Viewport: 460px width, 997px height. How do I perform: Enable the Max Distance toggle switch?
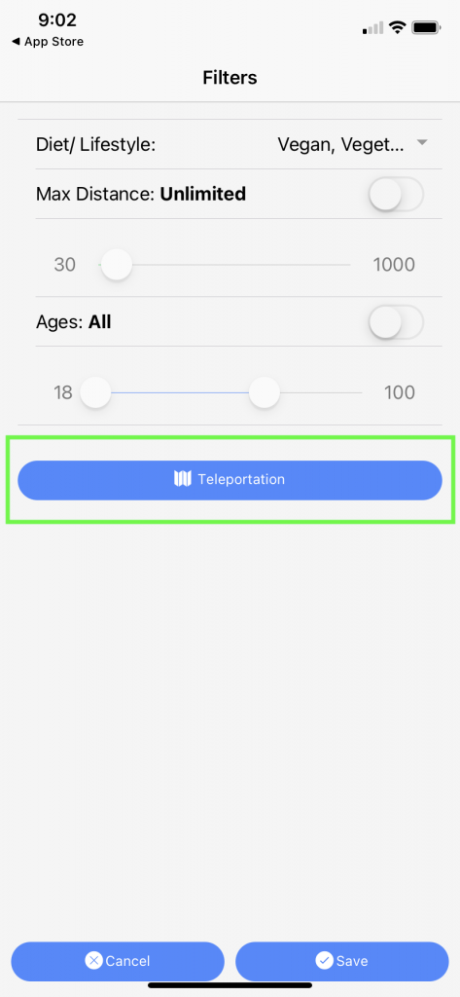396,194
